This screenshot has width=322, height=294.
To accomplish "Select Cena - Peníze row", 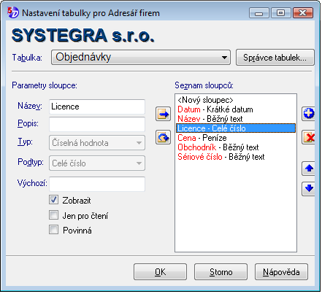I will pyautogui.click(x=236, y=138).
